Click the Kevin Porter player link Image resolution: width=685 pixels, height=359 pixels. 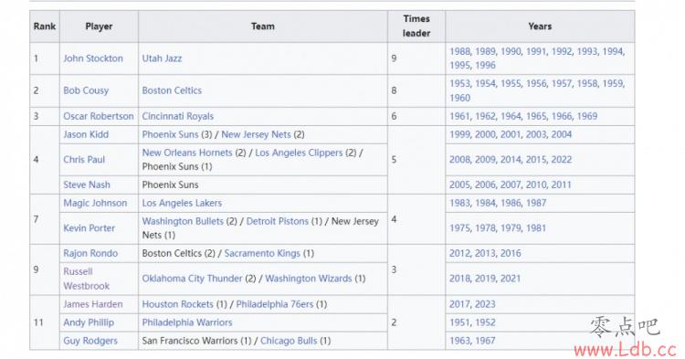click(89, 228)
